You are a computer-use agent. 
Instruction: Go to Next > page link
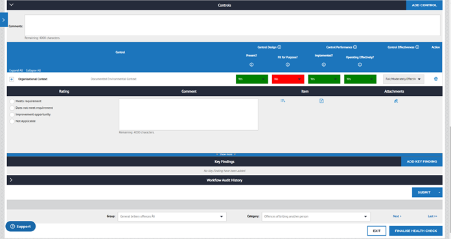(397, 216)
